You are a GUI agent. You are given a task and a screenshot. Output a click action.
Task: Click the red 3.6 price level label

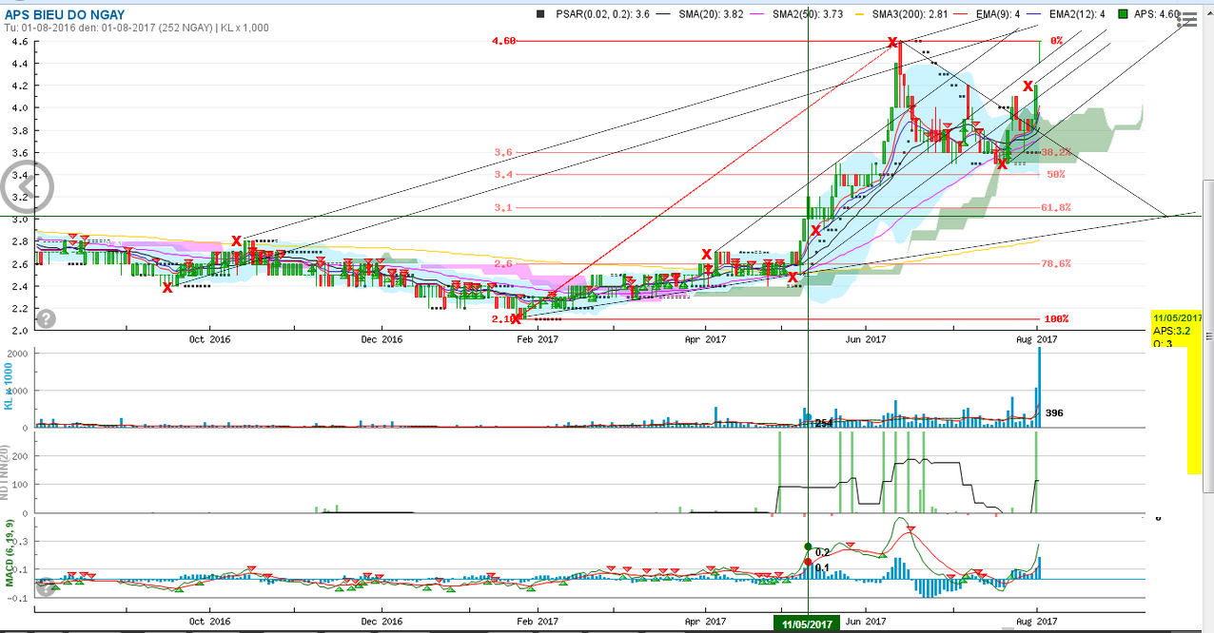[502, 152]
